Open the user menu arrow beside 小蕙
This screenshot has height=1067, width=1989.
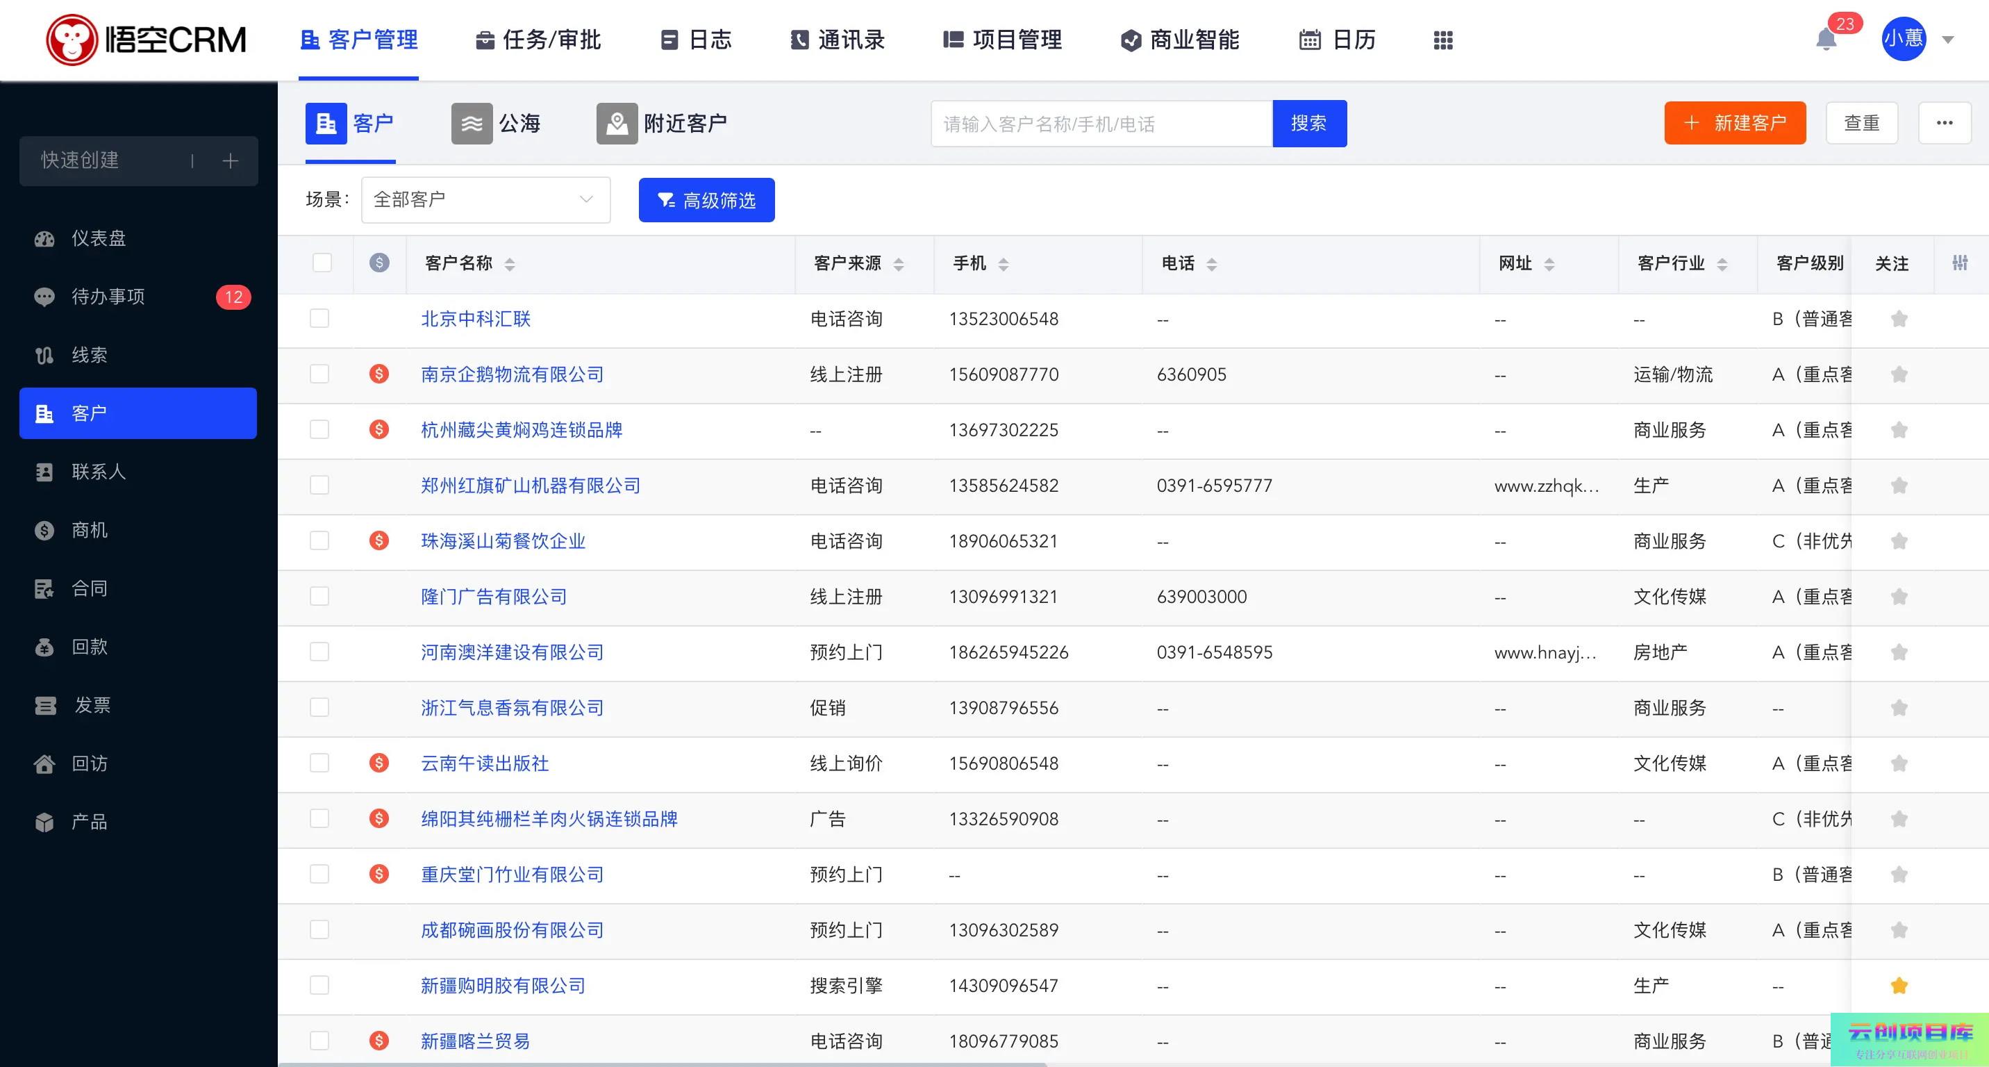[x=1947, y=40]
